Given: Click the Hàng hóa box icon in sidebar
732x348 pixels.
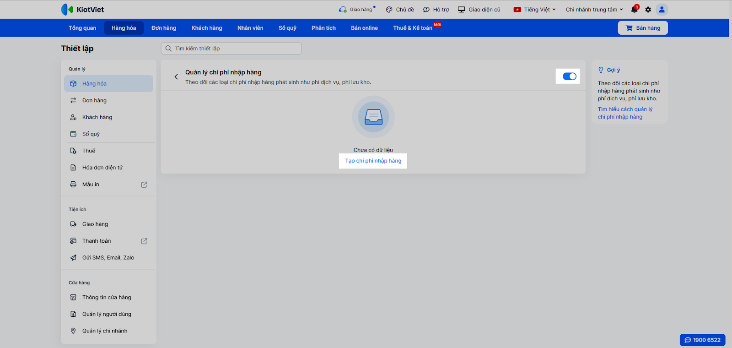Looking at the screenshot, I should [73, 84].
